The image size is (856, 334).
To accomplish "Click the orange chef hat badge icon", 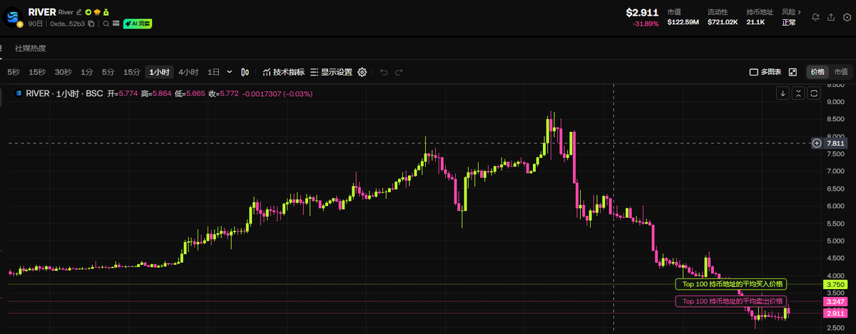I will point(96,13).
